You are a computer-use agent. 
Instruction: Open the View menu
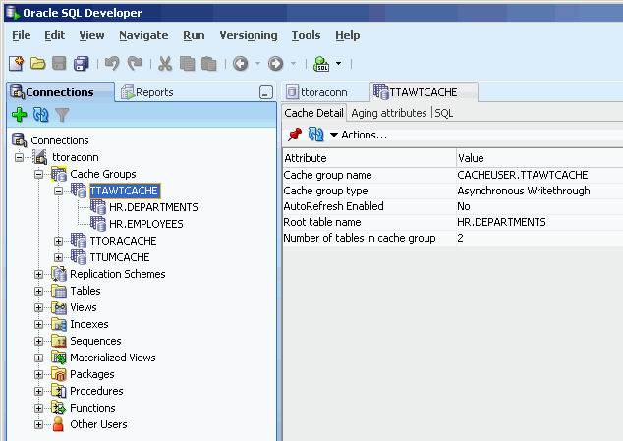[x=91, y=35]
